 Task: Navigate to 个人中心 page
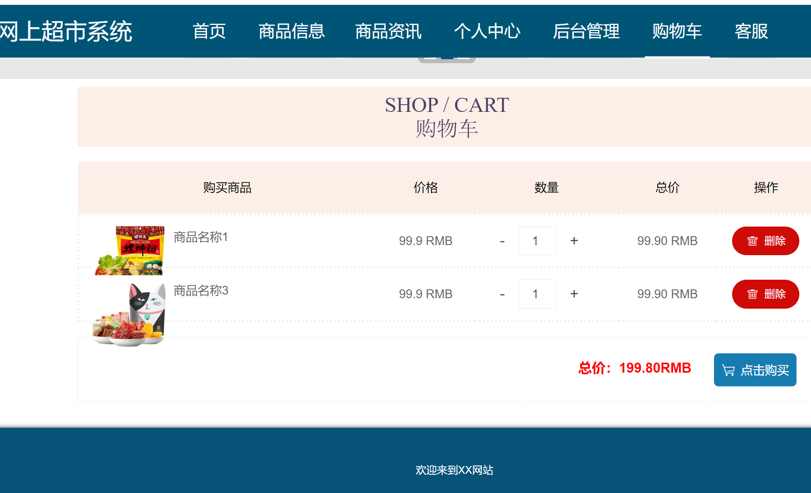tap(487, 31)
